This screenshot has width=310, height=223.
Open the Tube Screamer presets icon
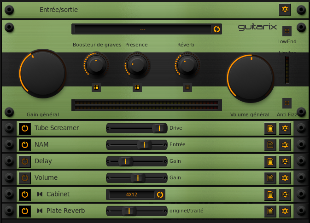270,128
